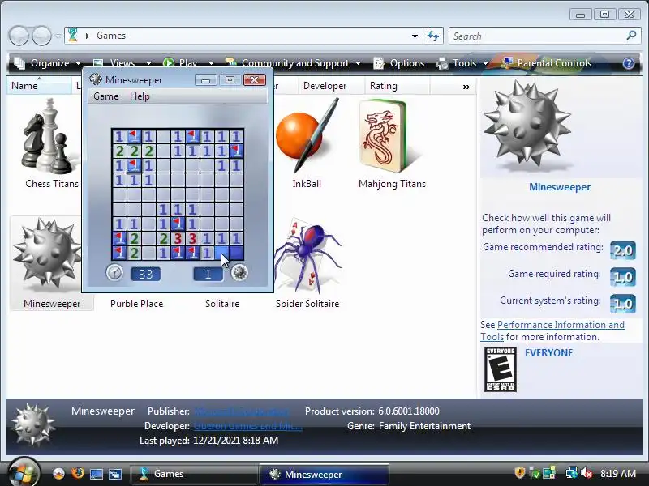Click inside the Search box
This screenshot has width=649, height=486.
coord(538,36)
